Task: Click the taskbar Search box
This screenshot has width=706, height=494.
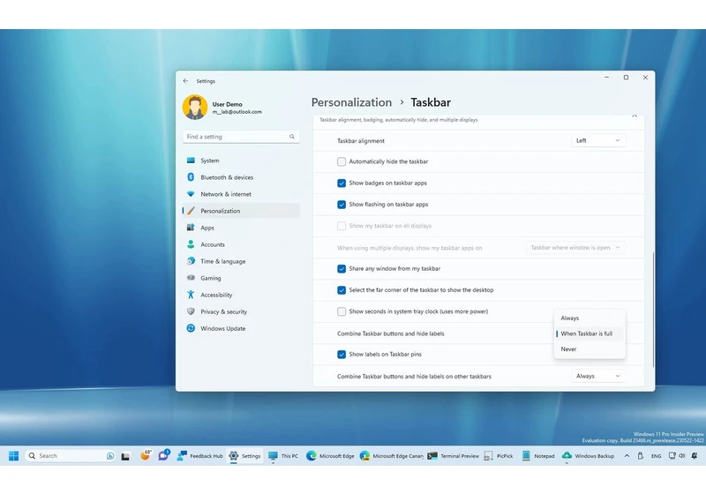Action: click(x=71, y=456)
